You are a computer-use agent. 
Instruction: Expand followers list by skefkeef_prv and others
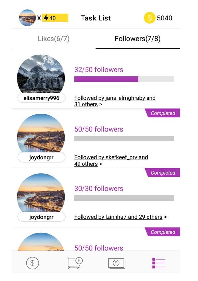(111, 161)
